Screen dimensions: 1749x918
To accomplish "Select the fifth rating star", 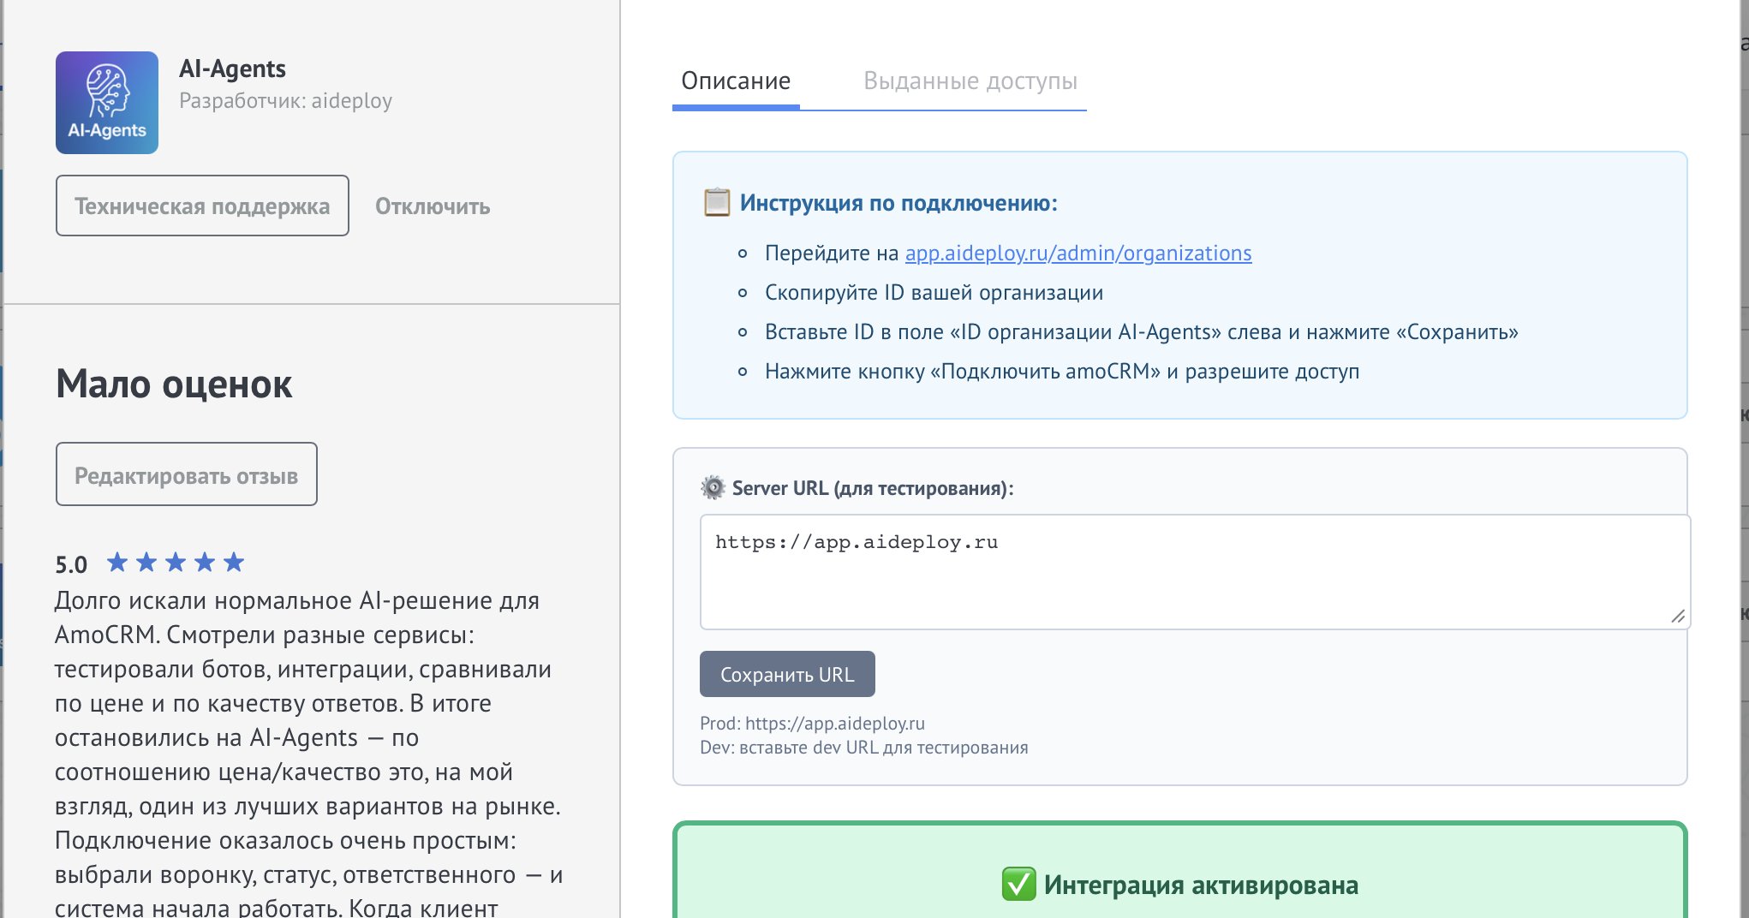I will (233, 562).
